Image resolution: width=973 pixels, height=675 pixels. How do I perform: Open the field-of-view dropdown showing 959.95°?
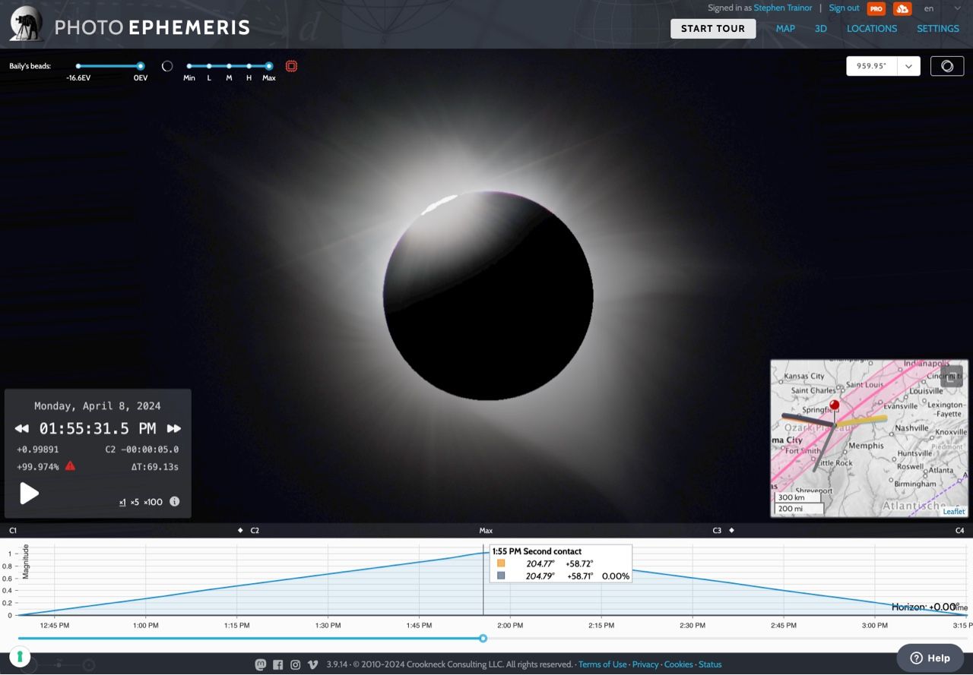pos(908,66)
